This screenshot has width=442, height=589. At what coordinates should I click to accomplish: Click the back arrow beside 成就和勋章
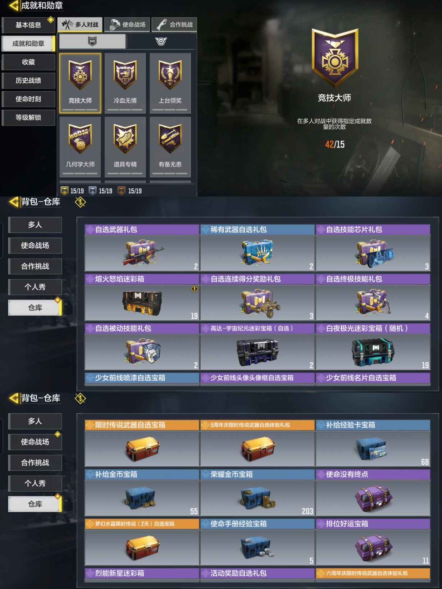[14, 6]
